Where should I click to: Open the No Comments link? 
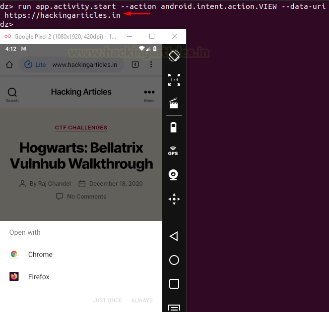[x=86, y=197]
